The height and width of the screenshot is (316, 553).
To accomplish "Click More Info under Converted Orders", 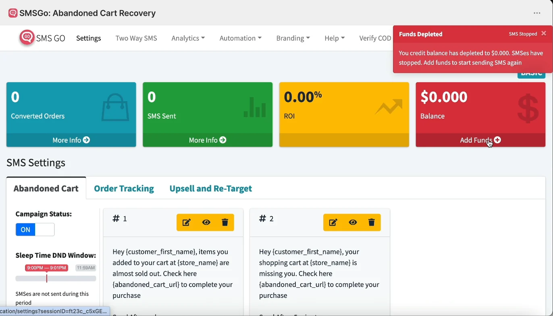I will (x=71, y=140).
